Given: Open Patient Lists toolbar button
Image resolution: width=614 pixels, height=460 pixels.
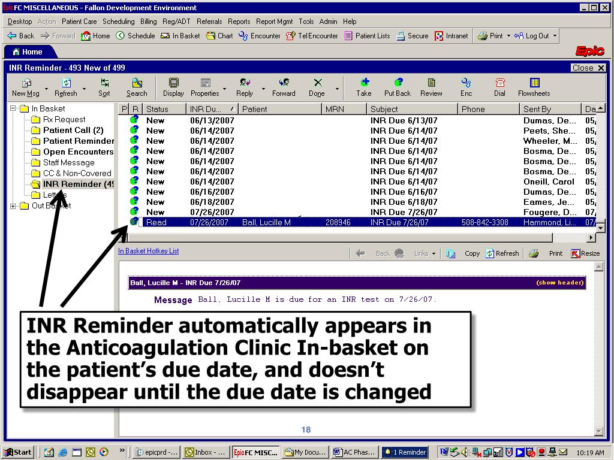Looking at the screenshot, I should (368, 35).
